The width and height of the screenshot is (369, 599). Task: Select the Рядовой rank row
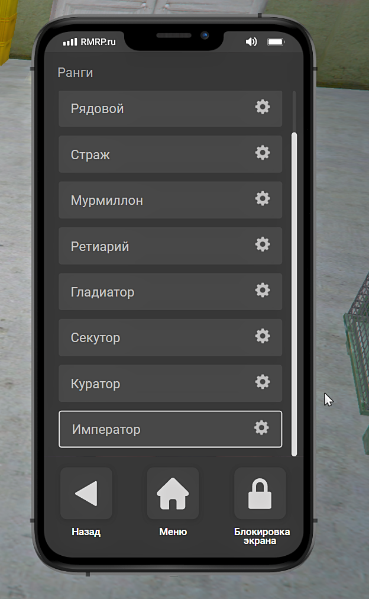(x=170, y=108)
